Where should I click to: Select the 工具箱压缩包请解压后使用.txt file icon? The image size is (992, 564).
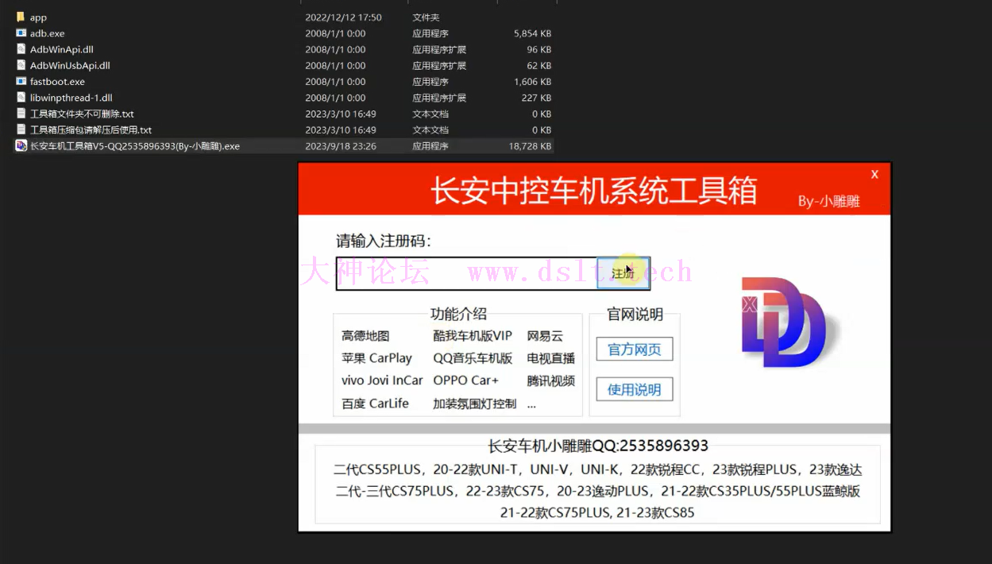pos(21,129)
